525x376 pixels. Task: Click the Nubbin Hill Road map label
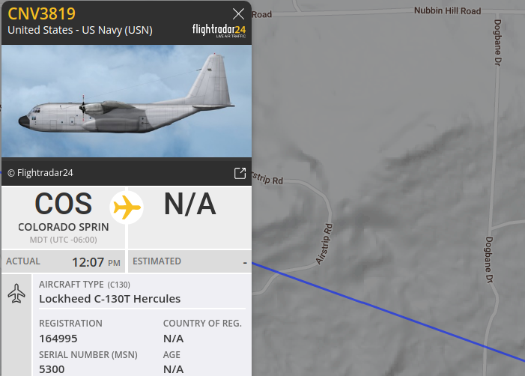coord(447,10)
